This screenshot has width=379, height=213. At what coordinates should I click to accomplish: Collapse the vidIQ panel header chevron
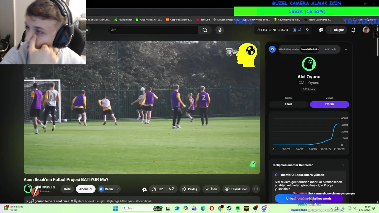coord(346,49)
